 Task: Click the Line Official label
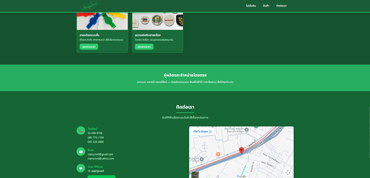tap(95, 167)
